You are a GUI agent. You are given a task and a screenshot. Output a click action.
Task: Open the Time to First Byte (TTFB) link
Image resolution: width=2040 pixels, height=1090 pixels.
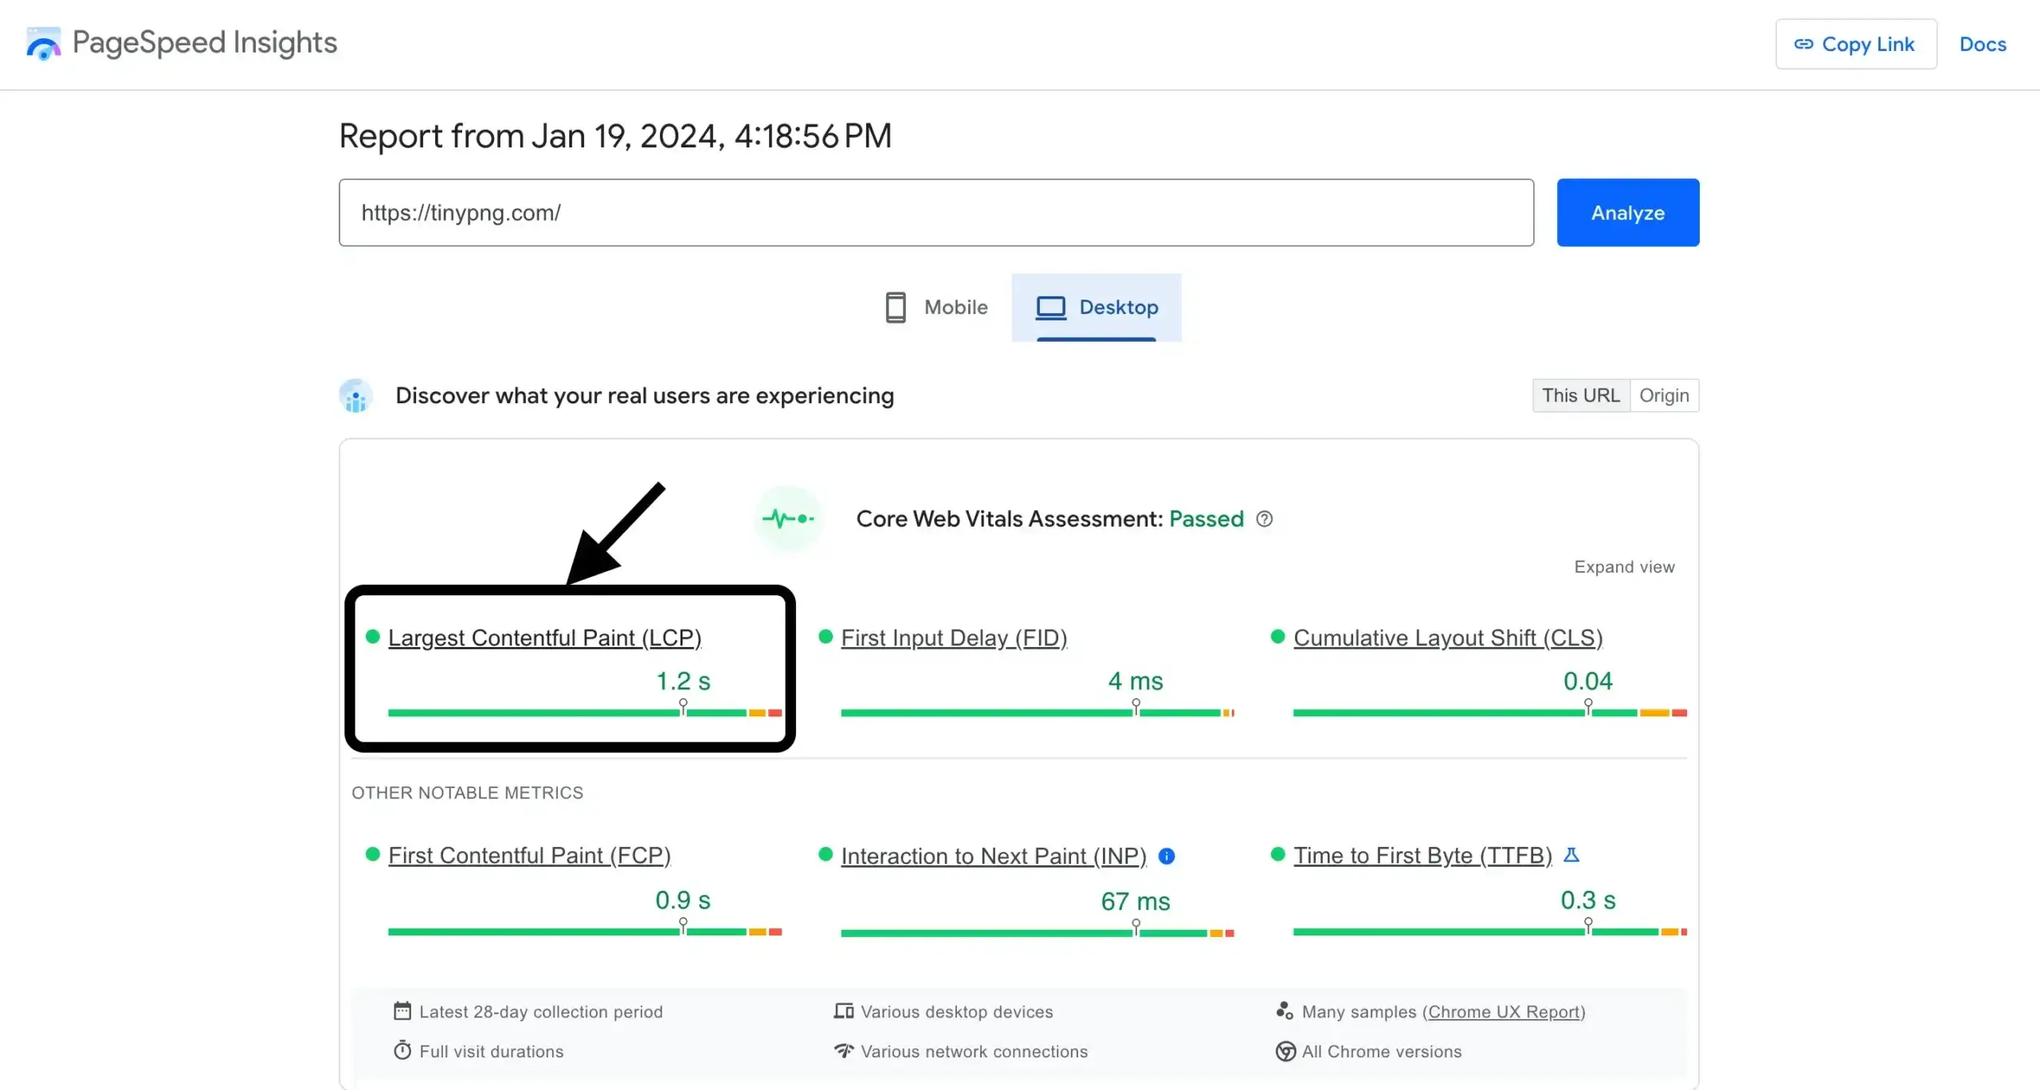click(1422, 855)
